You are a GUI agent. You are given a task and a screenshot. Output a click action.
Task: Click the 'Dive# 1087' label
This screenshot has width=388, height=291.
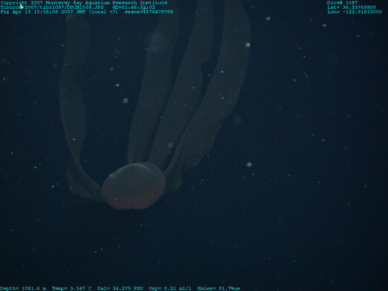tap(342, 3)
